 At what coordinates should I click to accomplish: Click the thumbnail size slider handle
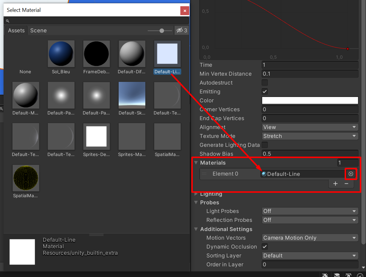click(x=162, y=31)
